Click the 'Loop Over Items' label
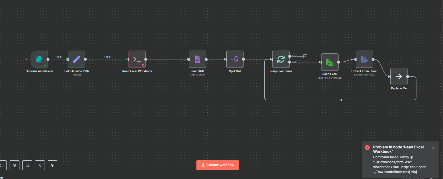This screenshot has height=179, width=443. [281, 71]
